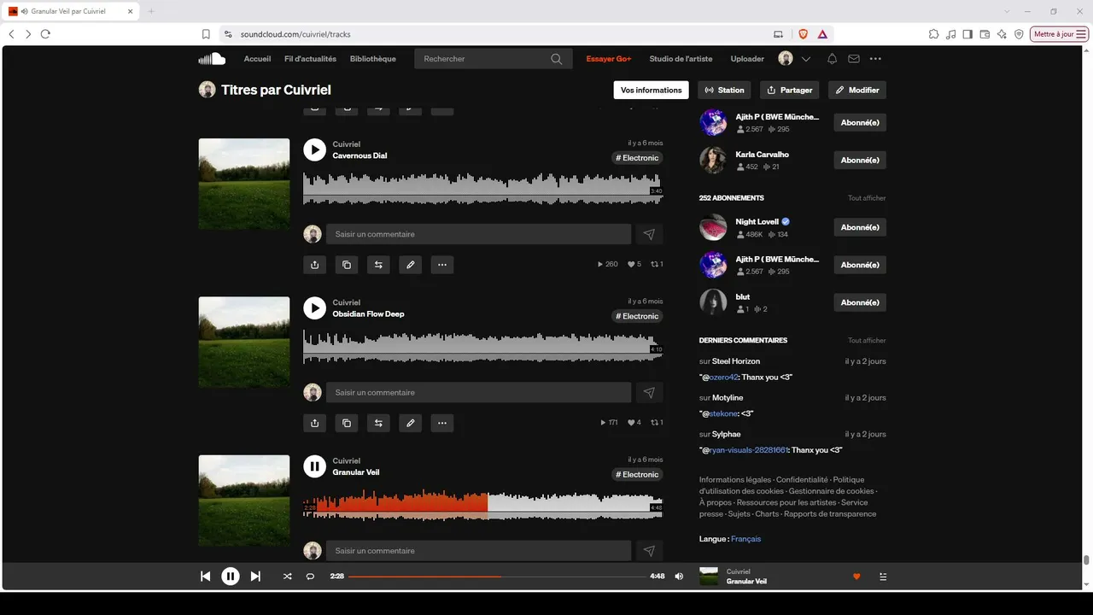This screenshot has width=1093, height=615.
Task: Open the messages envelope icon
Action: (x=854, y=59)
